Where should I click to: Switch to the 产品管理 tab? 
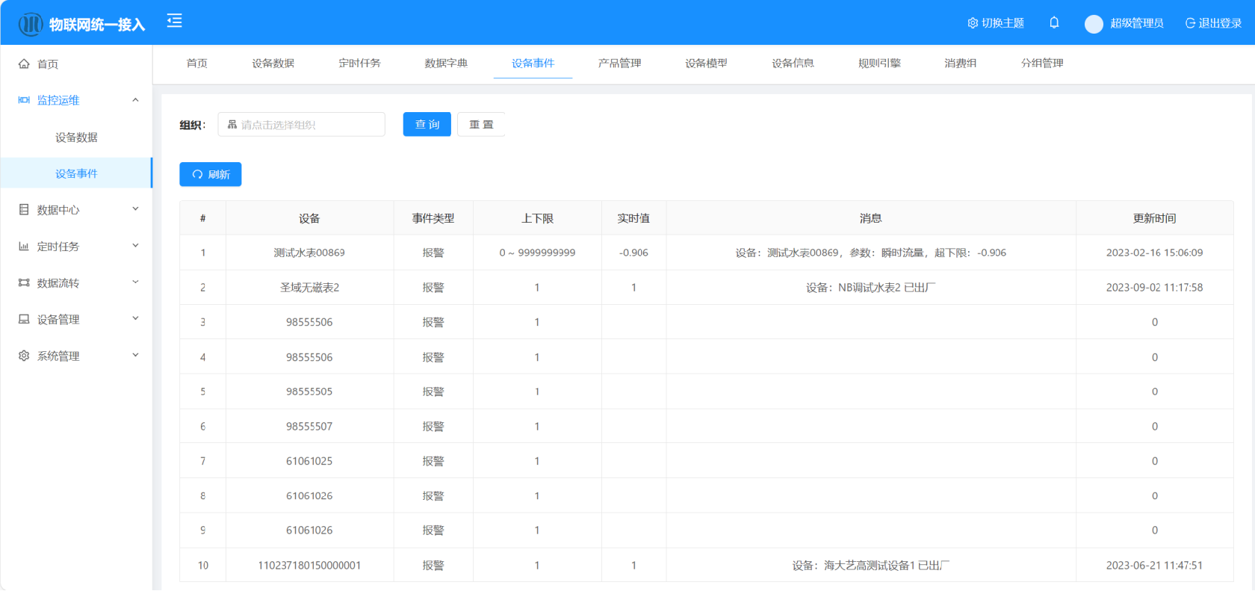coord(619,64)
